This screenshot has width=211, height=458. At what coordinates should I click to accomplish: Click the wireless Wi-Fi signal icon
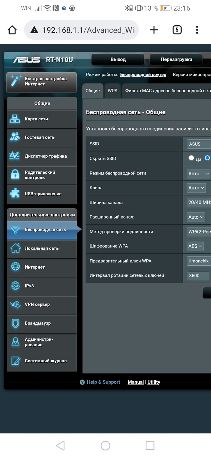[x=15, y=230]
